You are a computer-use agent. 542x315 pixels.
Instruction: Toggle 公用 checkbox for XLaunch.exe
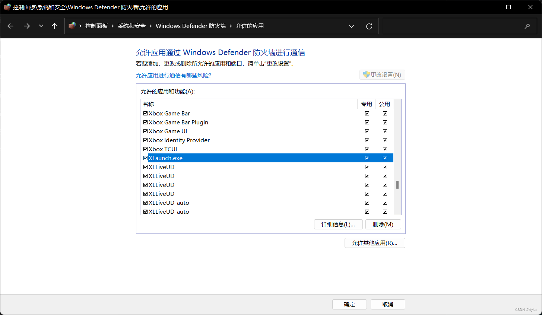tap(385, 158)
